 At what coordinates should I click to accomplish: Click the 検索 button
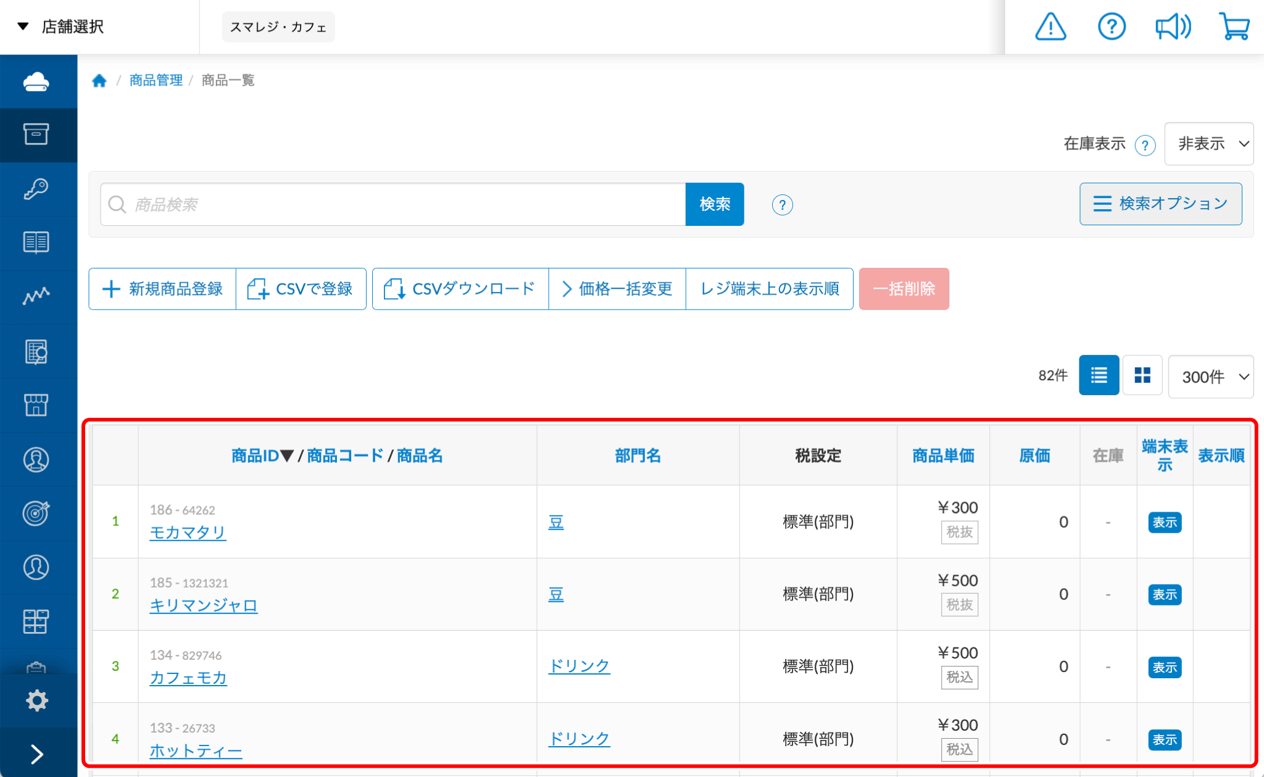(715, 204)
